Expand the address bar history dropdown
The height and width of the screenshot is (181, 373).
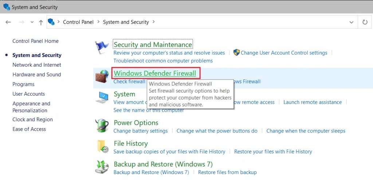[x=352, y=22]
